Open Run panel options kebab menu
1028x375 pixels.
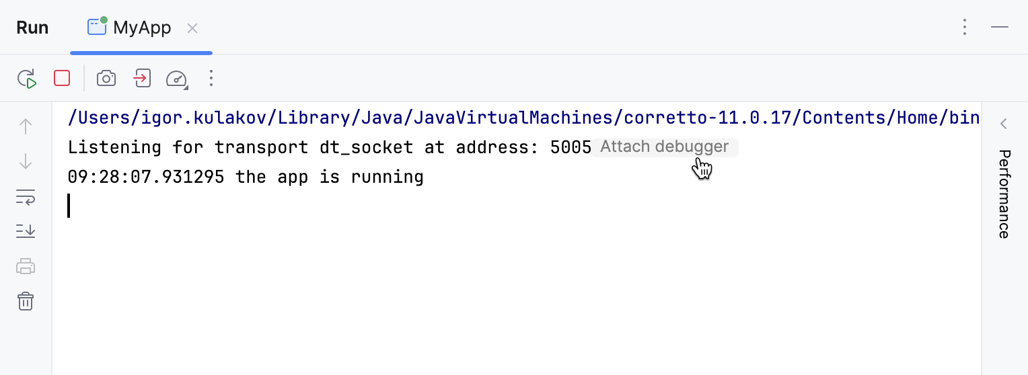click(965, 28)
